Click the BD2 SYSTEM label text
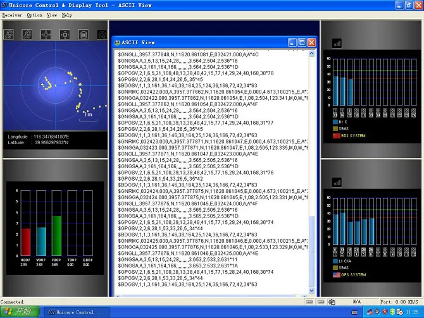Image resolution: width=424 pixels, height=318 pixels. pos(353,136)
